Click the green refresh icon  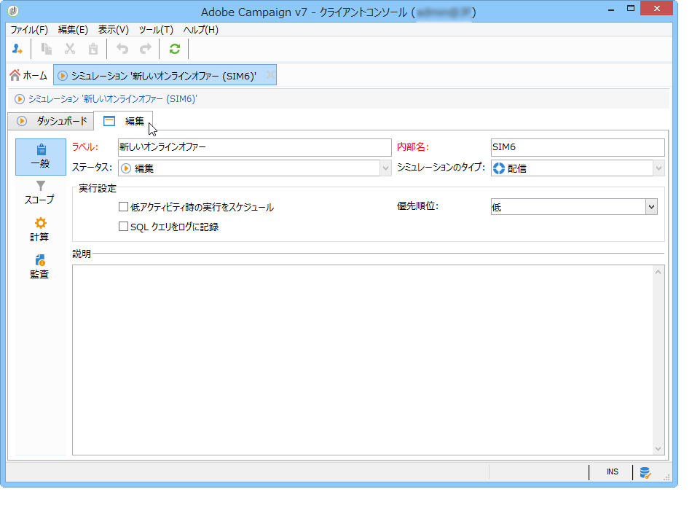[x=175, y=49]
